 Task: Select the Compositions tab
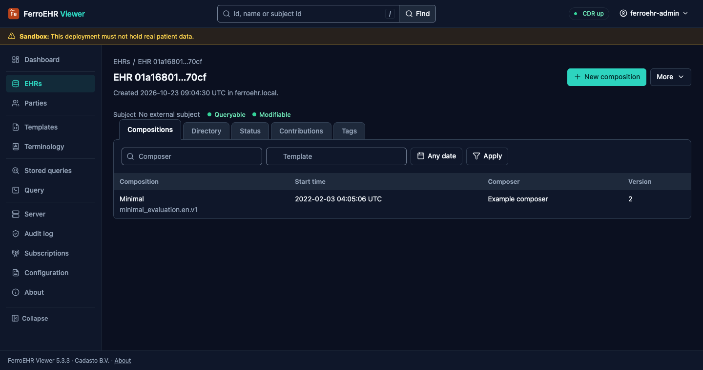(150, 130)
